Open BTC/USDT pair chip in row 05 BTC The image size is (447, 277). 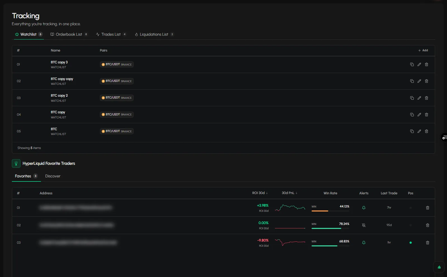(x=116, y=131)
